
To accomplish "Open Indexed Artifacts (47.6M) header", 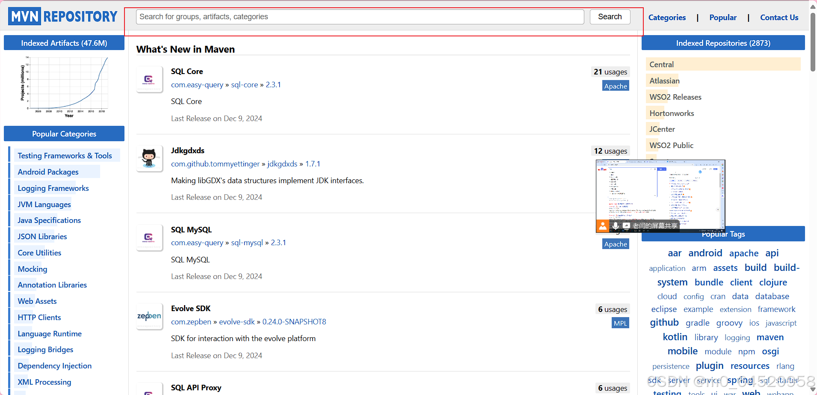I will (64, 43).
